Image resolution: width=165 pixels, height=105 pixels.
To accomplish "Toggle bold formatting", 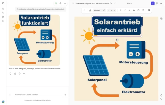I will (120, 10).
